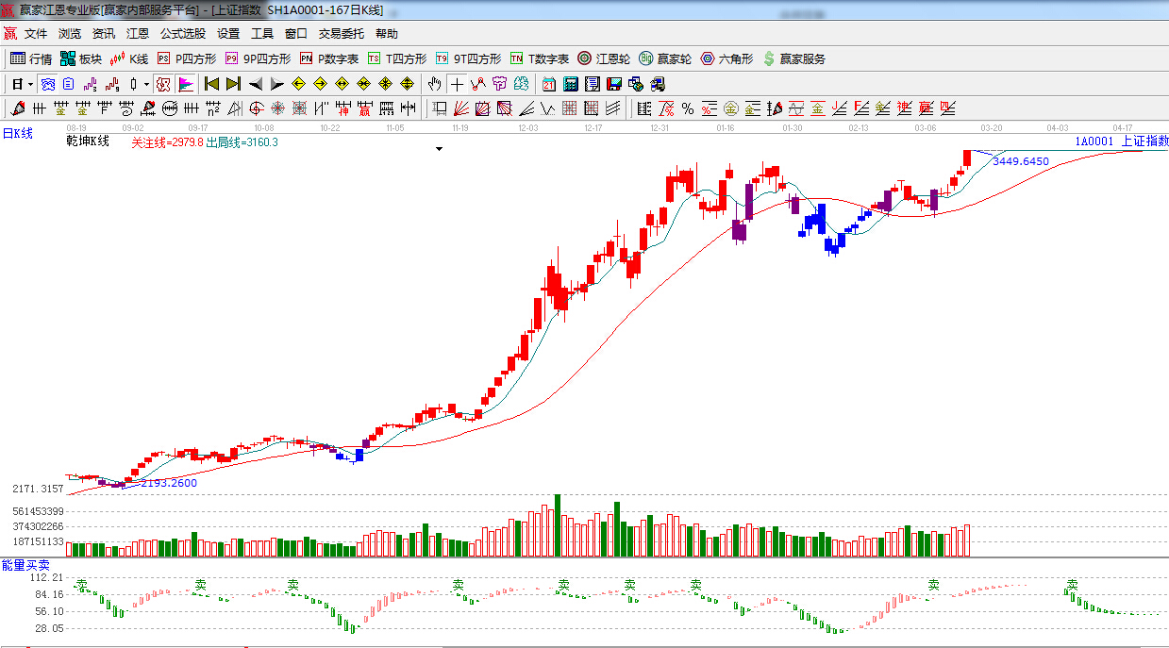This screenshot has width=1169, height=648.
Task: Open the candlestick style dropdown arrow
Action: (145, 84)
